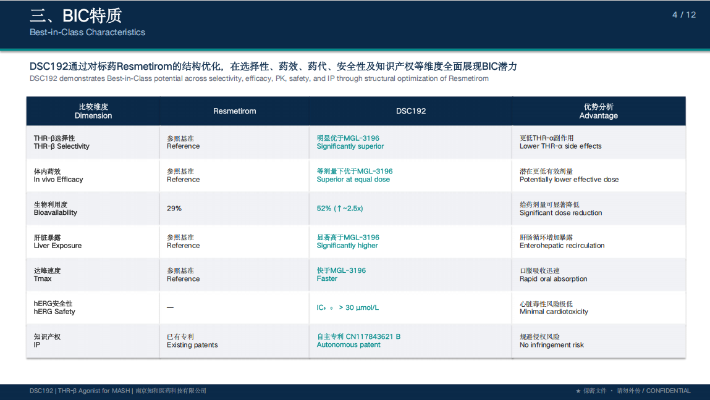Select the 'THR-β Selectivity' row label

62,142
